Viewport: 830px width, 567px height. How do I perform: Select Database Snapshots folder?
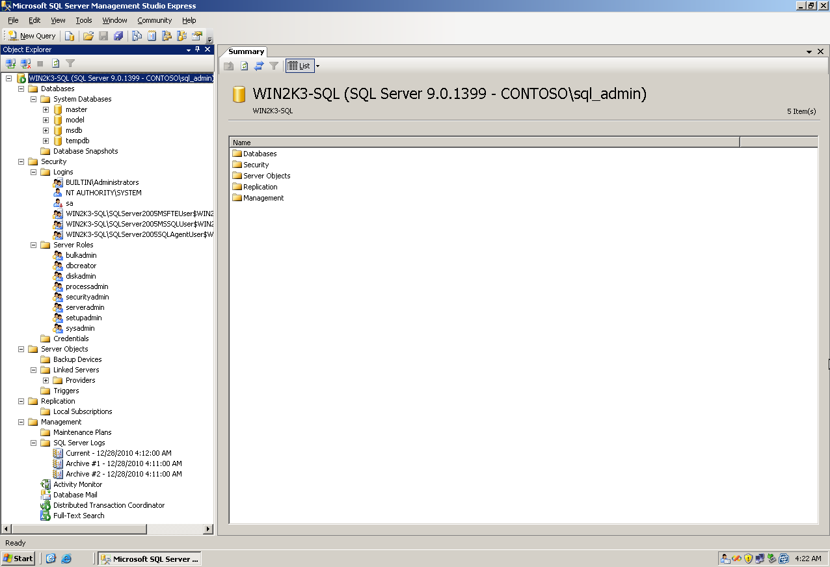(x=86, y=151)
